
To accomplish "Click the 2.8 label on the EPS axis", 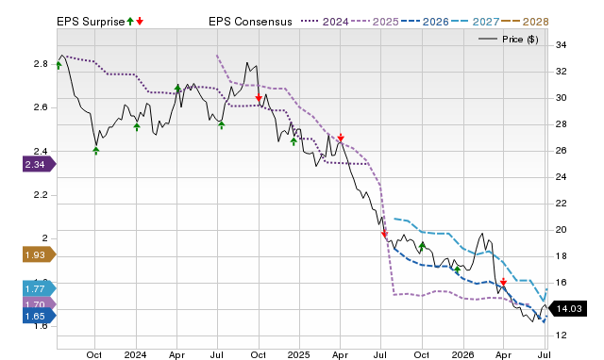I will tap(41, 64).
